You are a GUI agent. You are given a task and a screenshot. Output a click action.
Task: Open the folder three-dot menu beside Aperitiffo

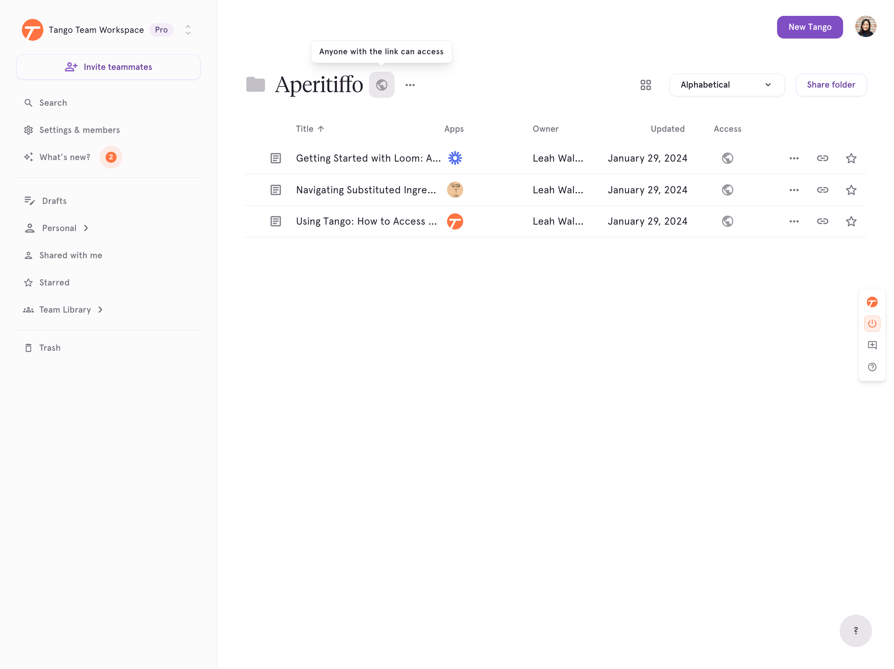point(410,85)
